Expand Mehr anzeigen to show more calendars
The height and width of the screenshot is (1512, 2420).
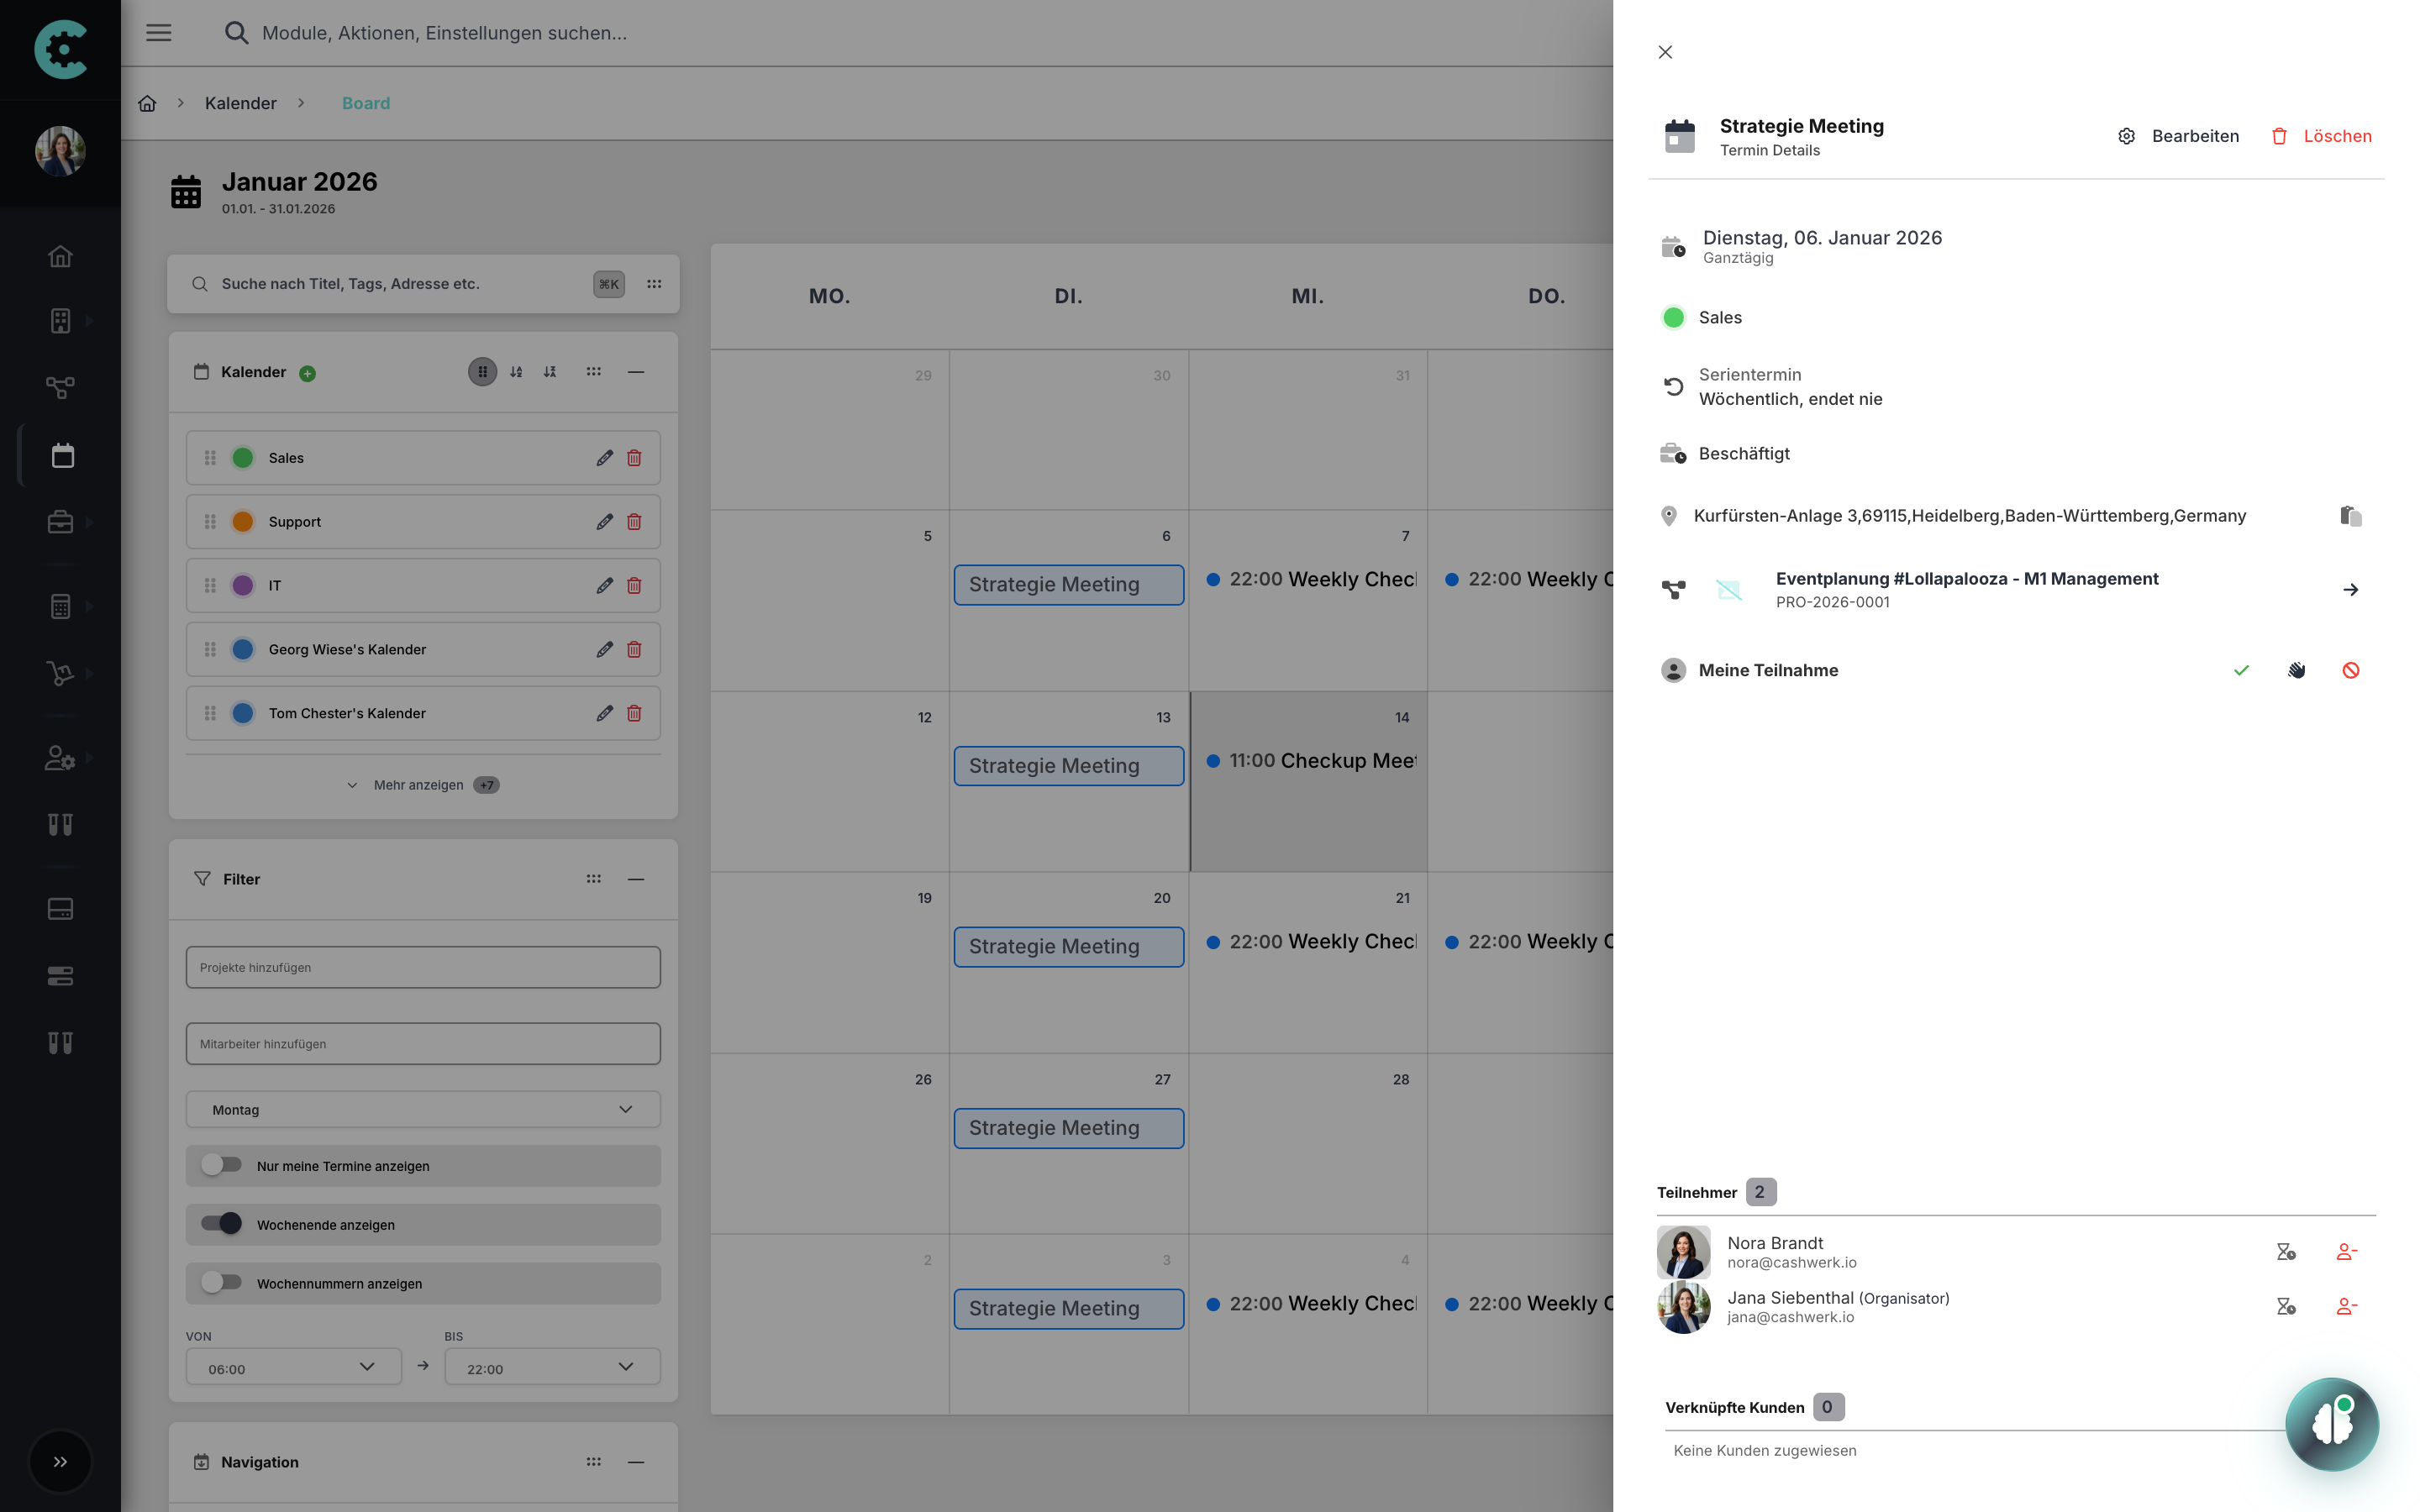pyautogui.click(x=419, y=785)
